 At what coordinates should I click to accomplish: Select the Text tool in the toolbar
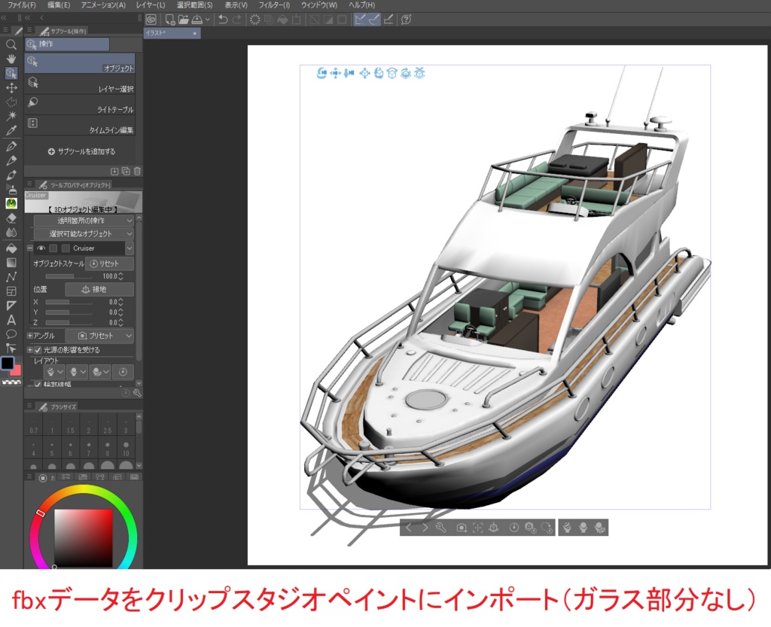(10, 320)
